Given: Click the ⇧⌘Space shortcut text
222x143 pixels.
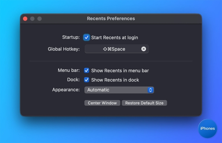Looking at the screenshot, I should coord(114,49).
